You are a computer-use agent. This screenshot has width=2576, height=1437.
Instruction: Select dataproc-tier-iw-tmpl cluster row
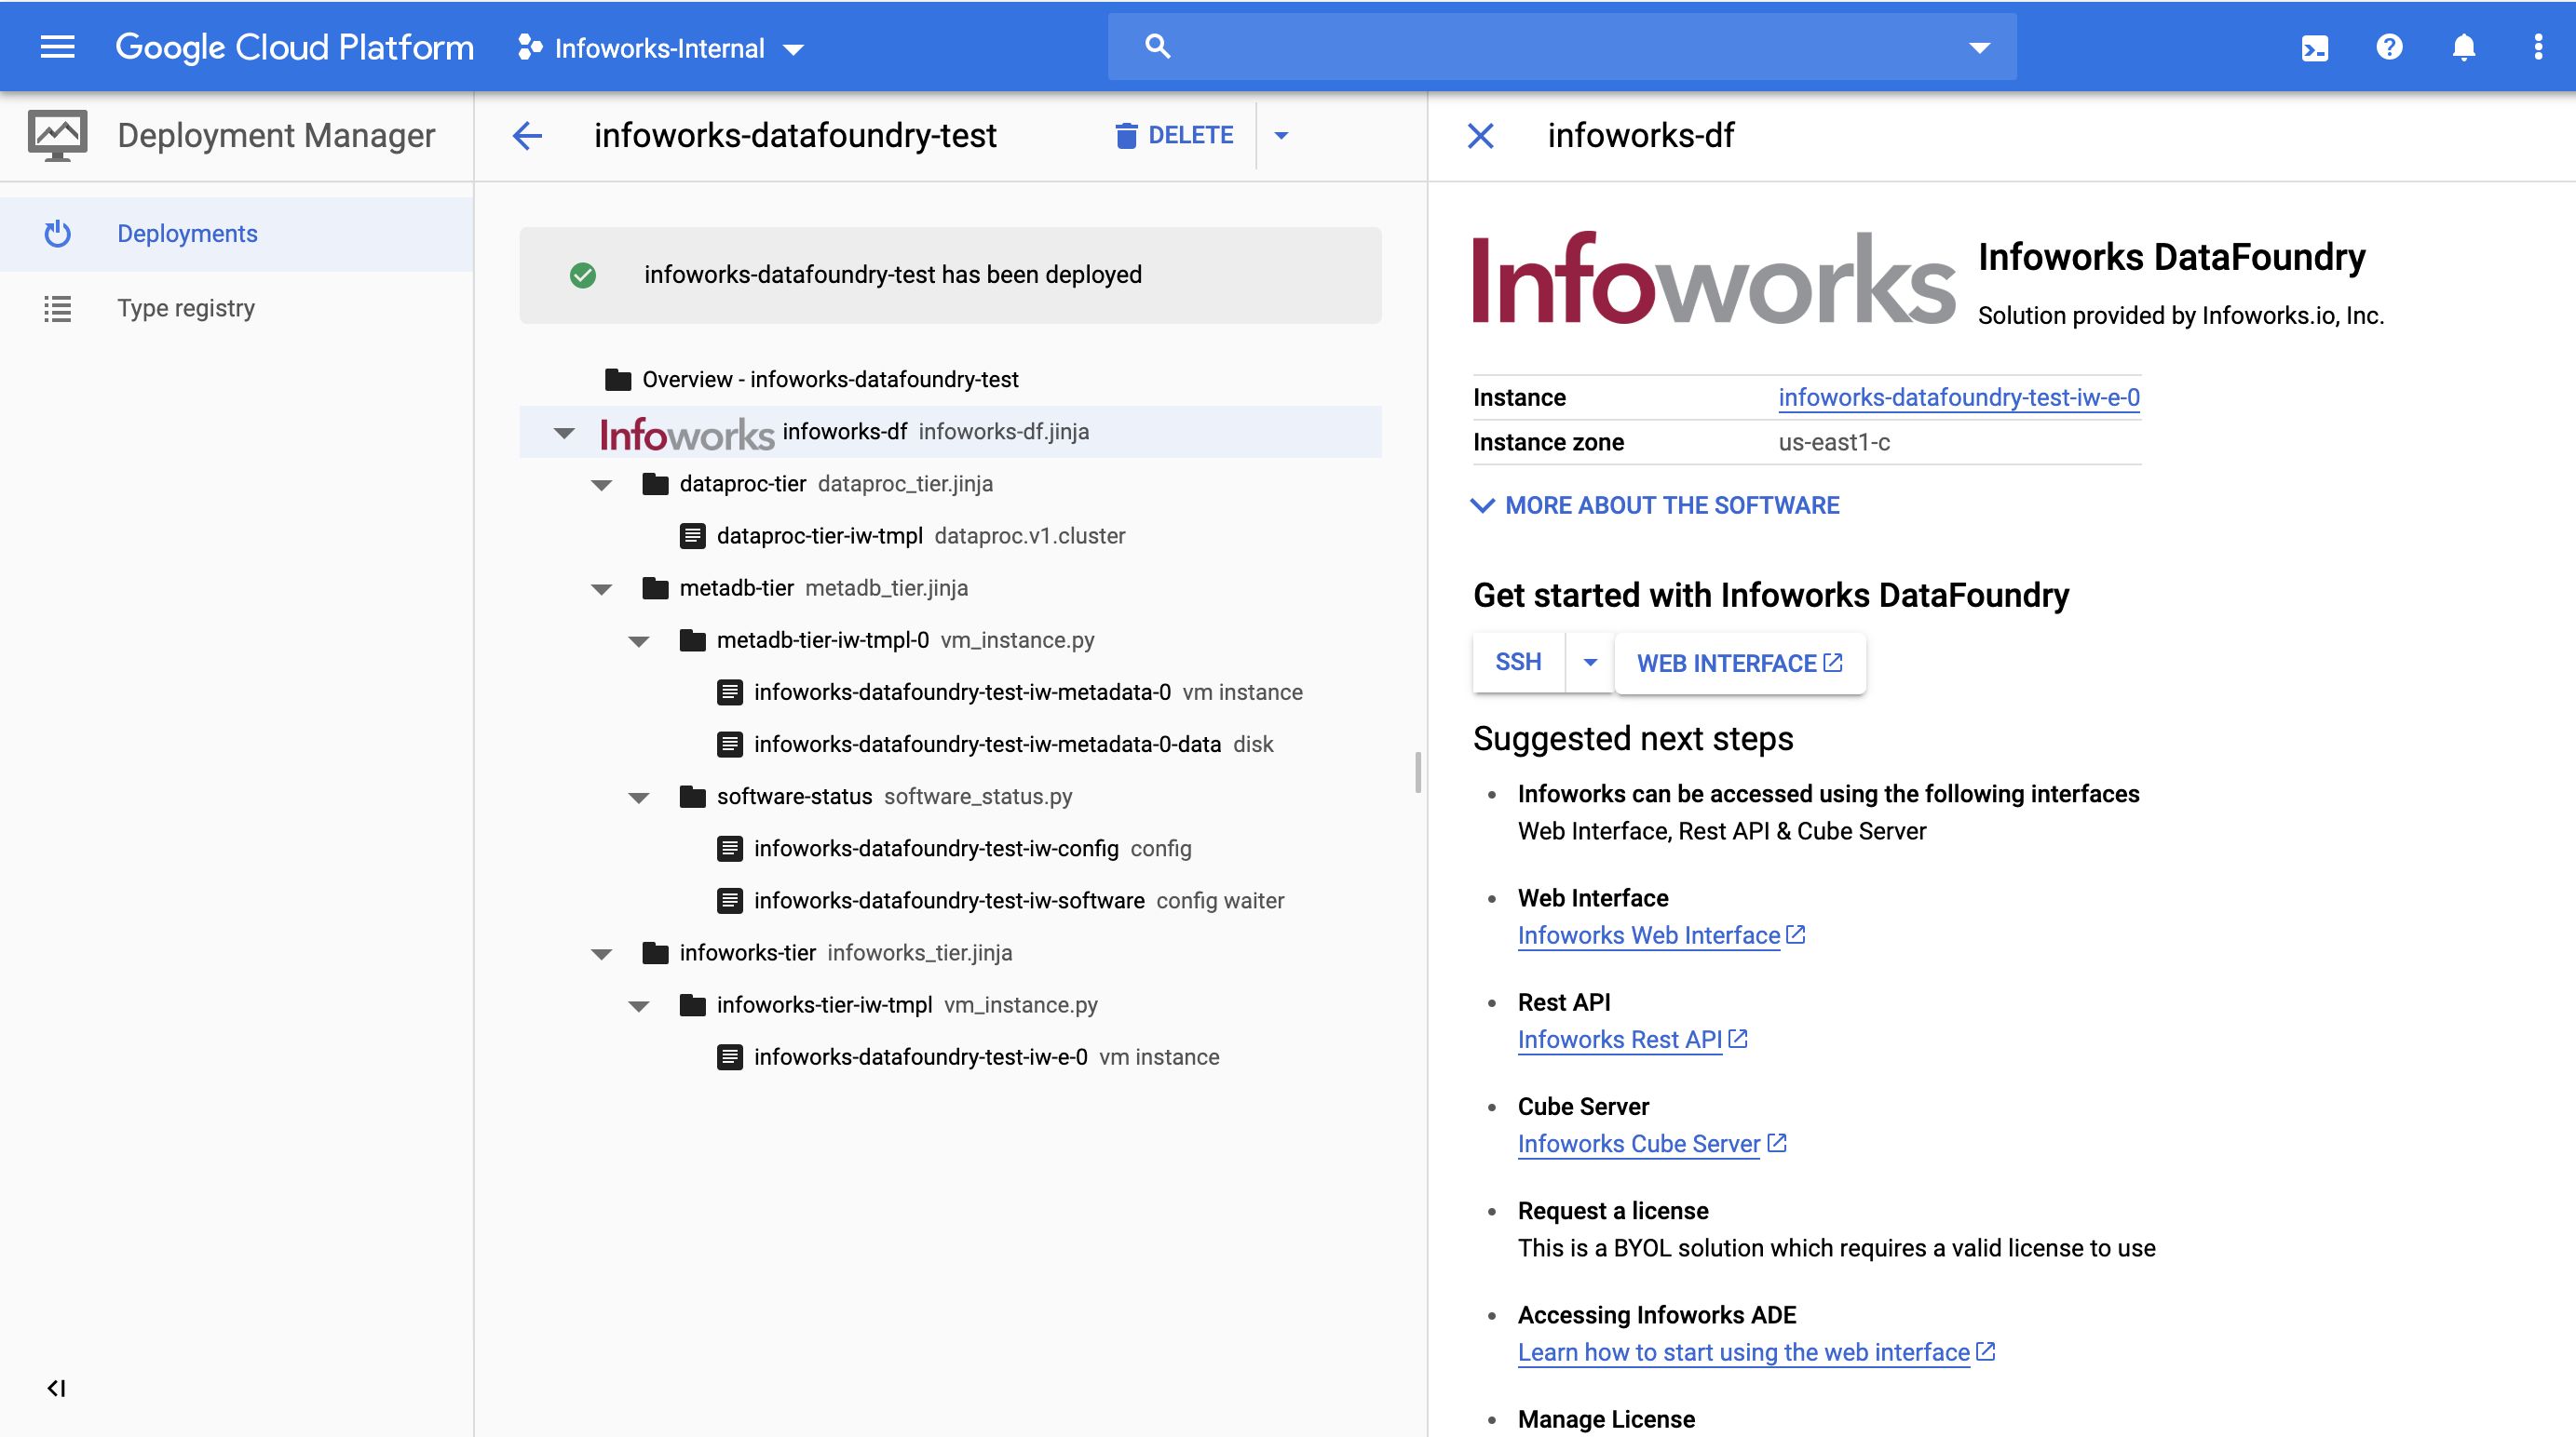tap(949, 536)
